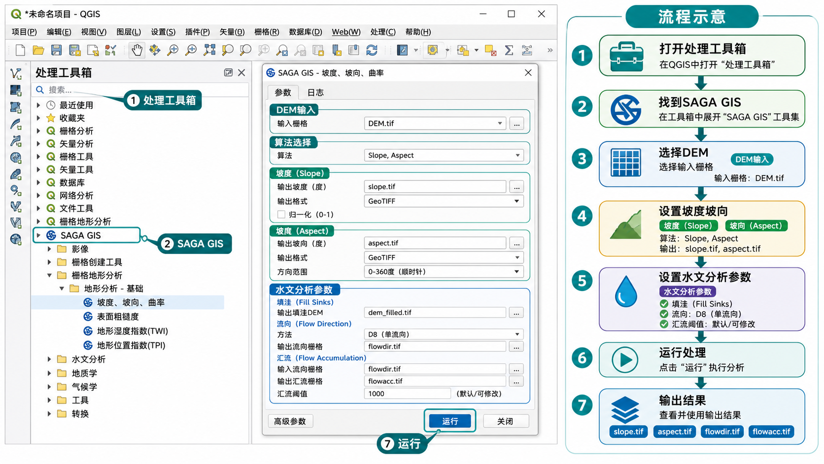Close the SAGA GIS dialog window

click(x=528, y=72)
